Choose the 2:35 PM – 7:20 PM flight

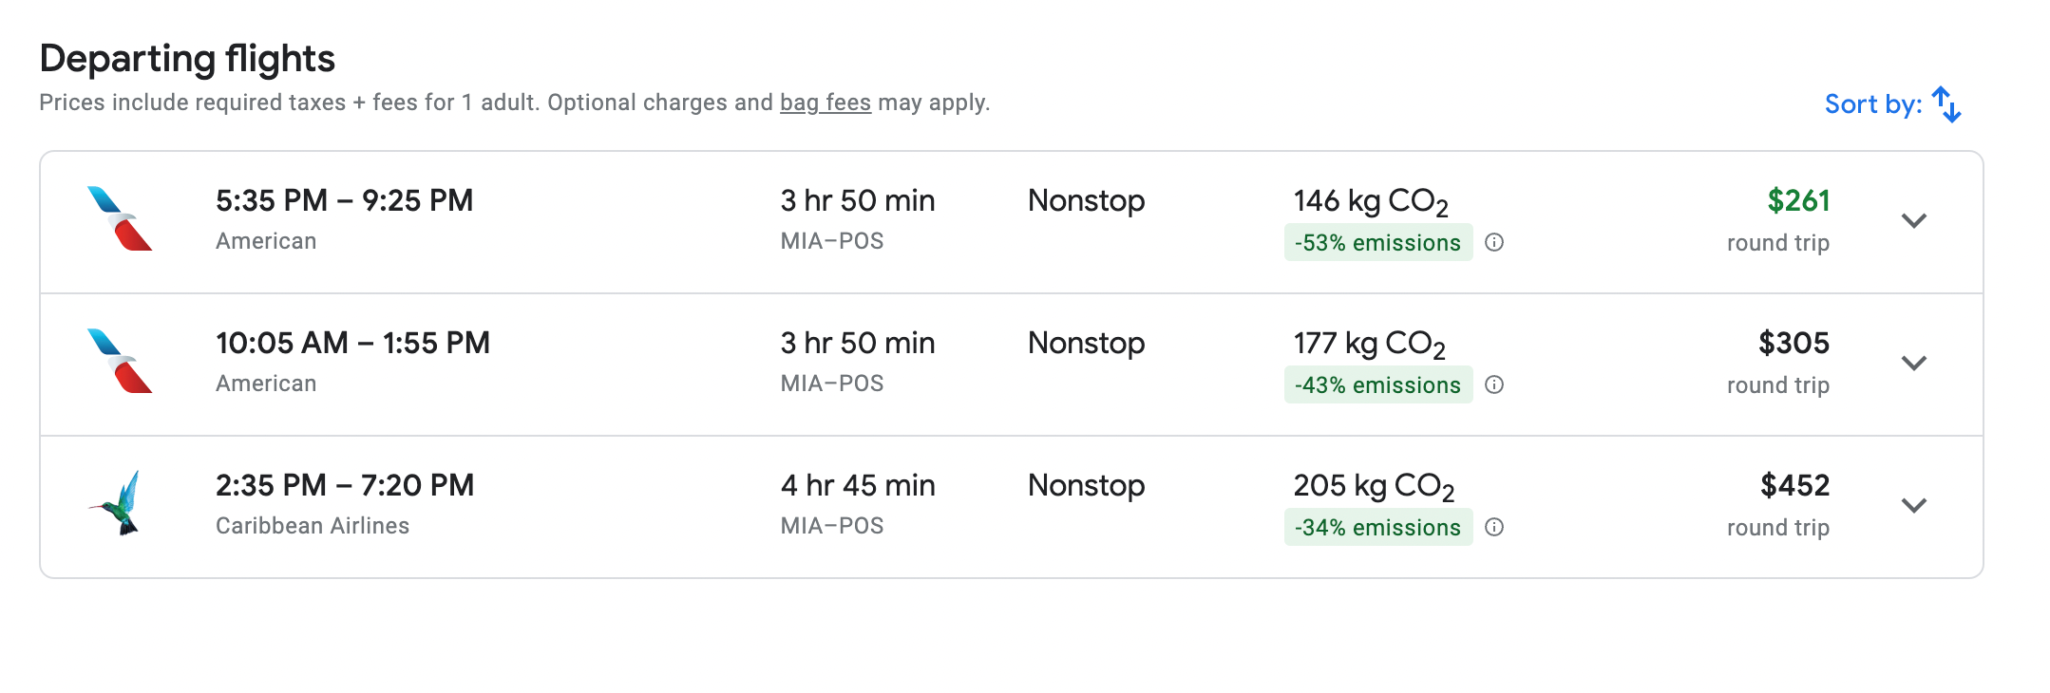(x=344, y=486)
